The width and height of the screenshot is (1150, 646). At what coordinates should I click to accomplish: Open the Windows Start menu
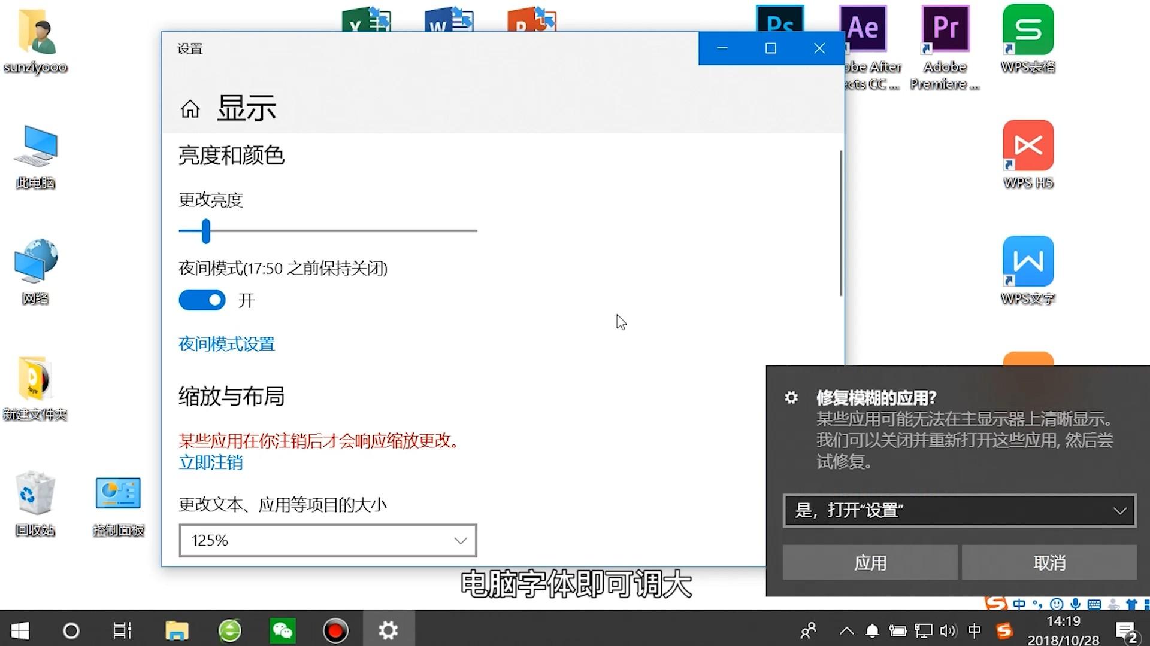(x=20, y=630)
